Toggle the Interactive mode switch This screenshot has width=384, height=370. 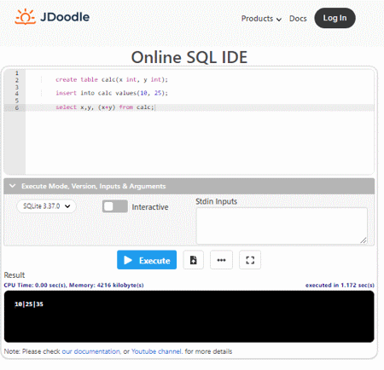click(x=115, y=206)
